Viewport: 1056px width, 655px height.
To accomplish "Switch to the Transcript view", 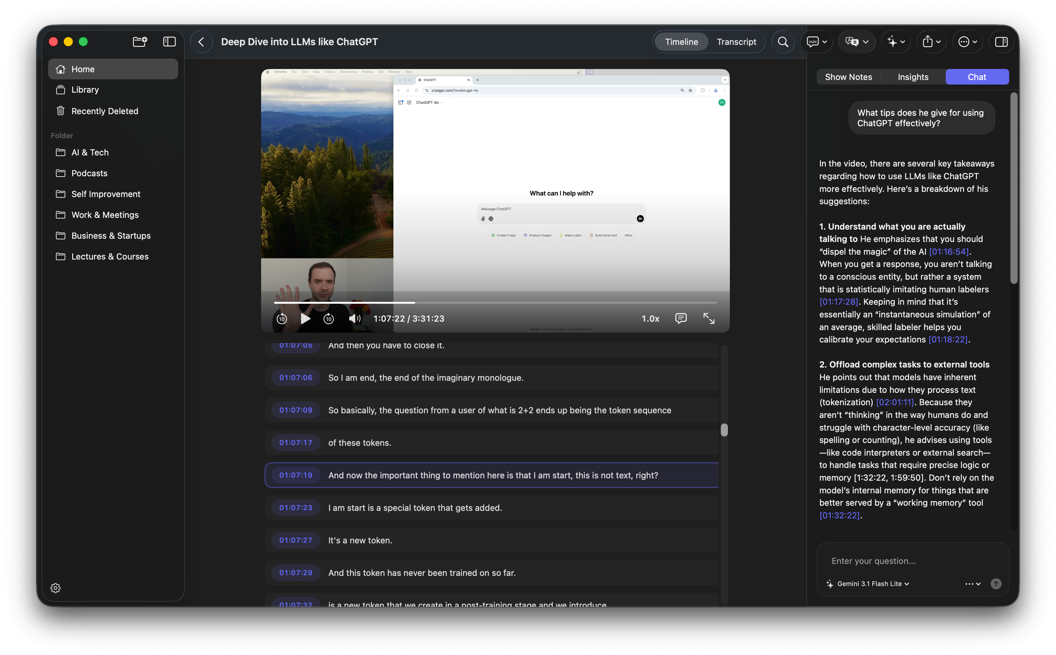I will click(x=736, y=42).
